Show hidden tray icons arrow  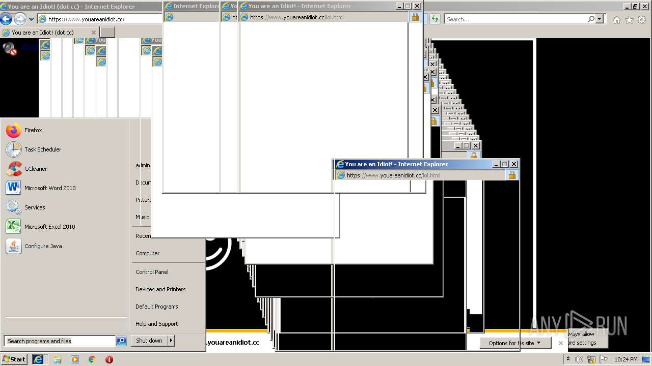568,359
